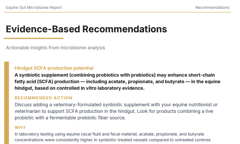Select the parenthesized (SCFA) abbreviation in bold text
Screen dimensions: 240x144
45,82
